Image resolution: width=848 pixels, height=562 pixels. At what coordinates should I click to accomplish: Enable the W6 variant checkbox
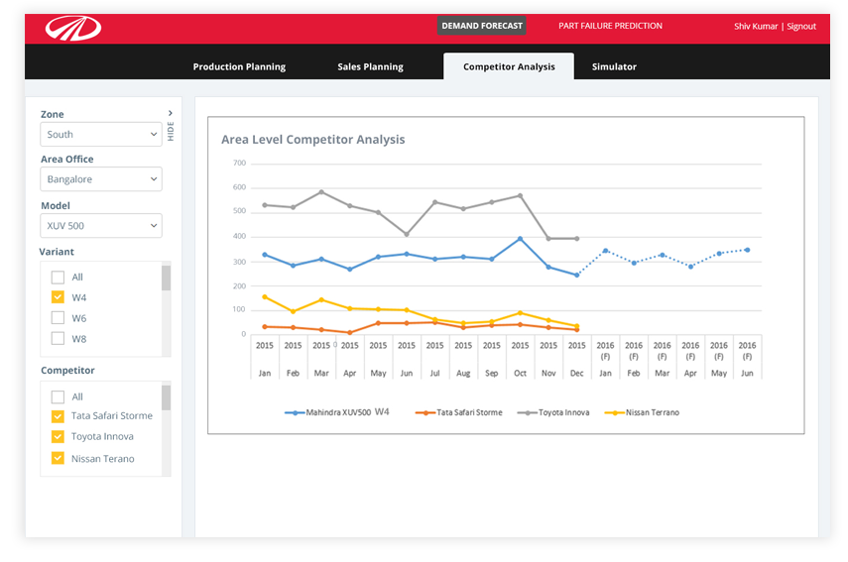tap(58, 318)
